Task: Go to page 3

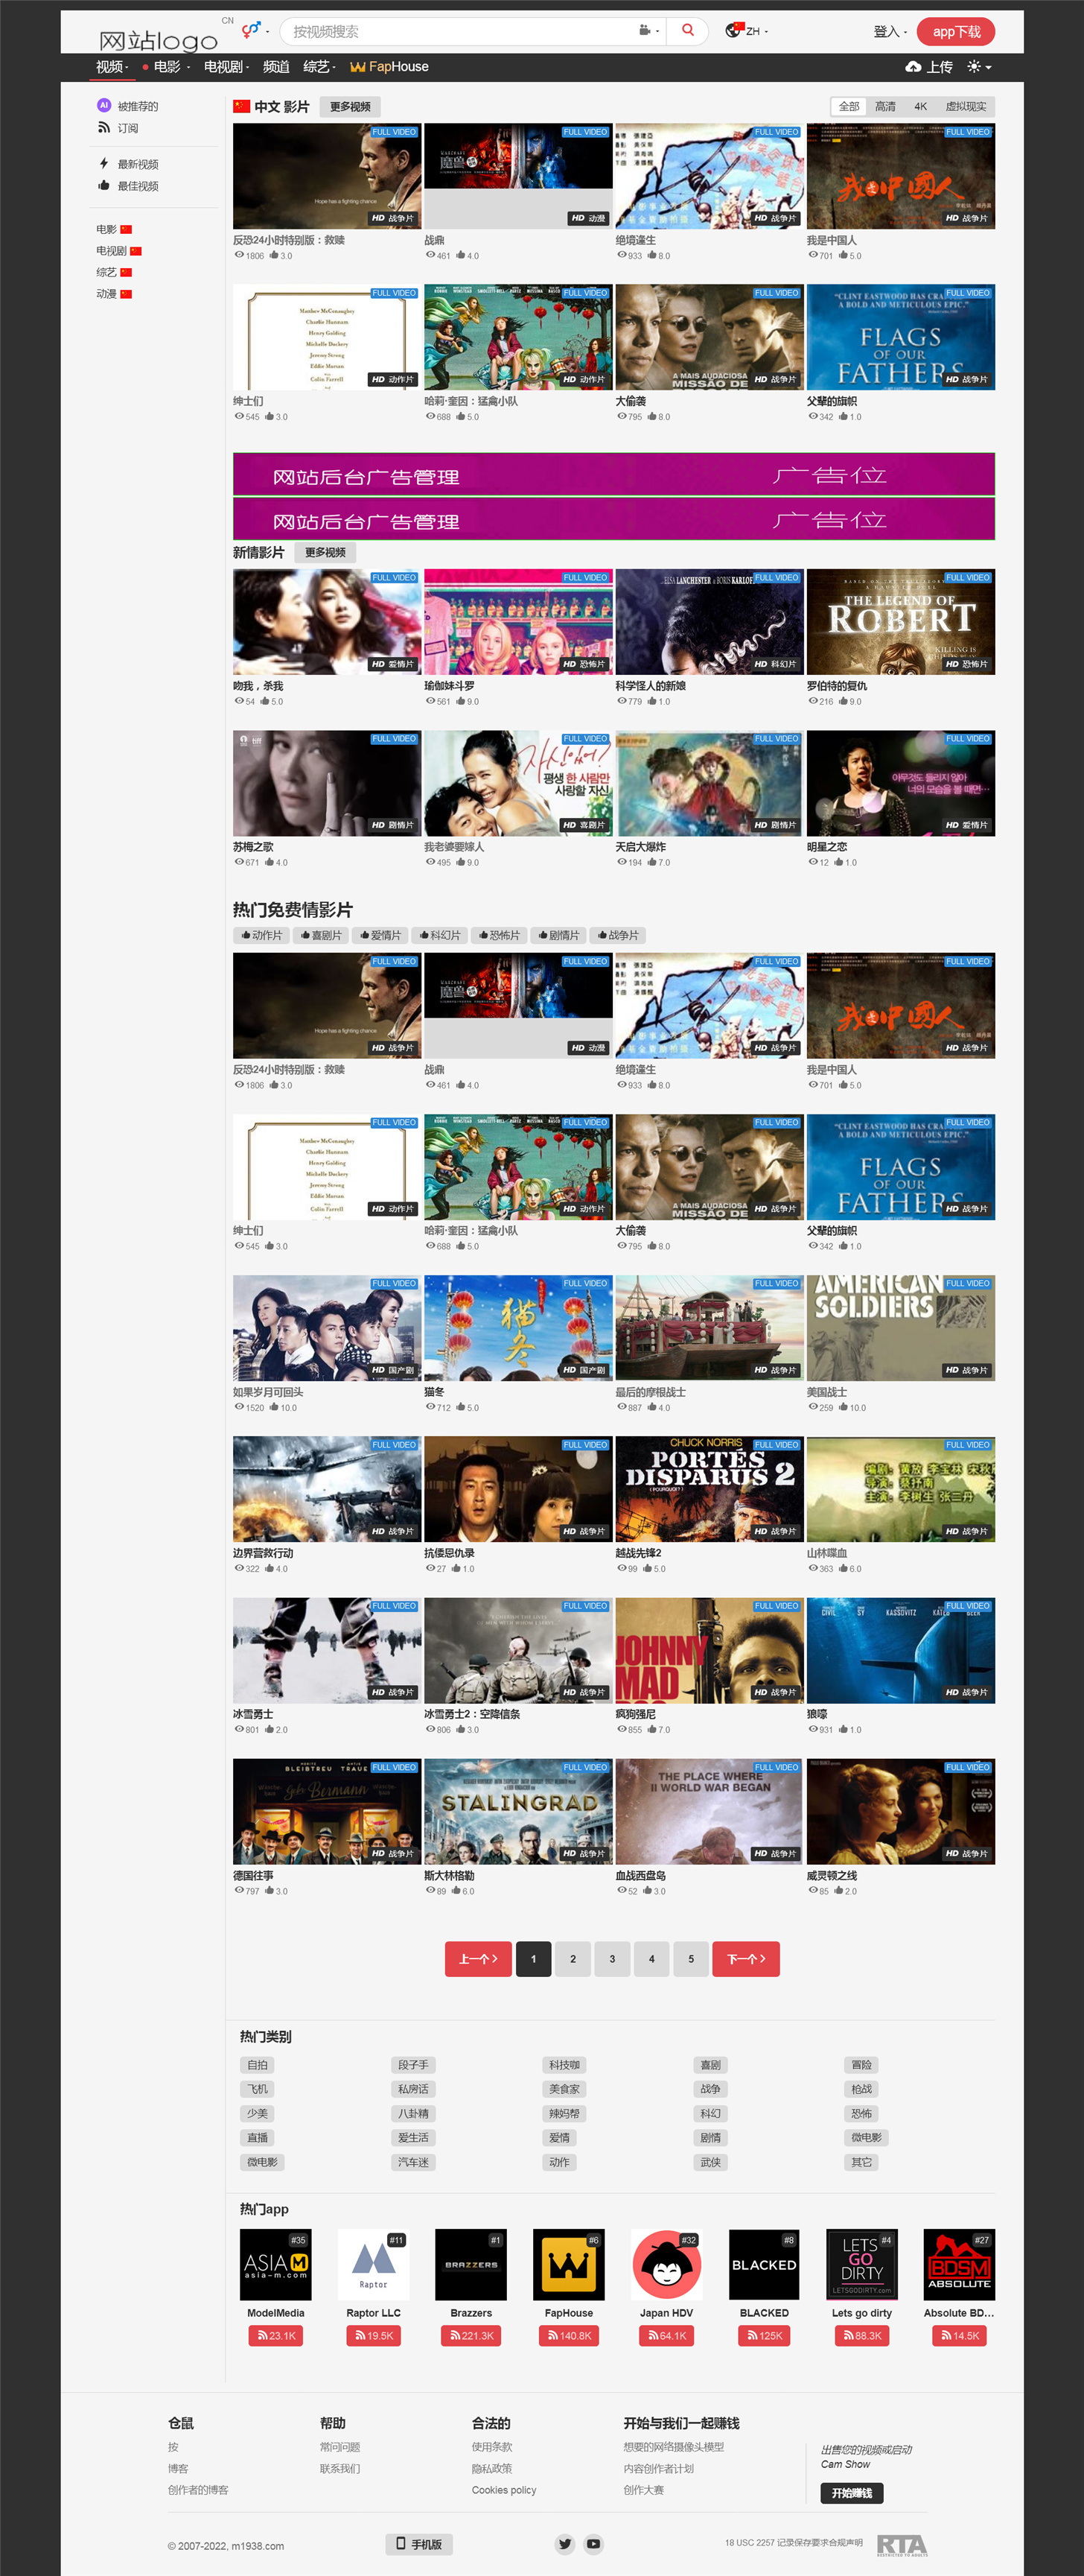Action: tap(613, 1959)
